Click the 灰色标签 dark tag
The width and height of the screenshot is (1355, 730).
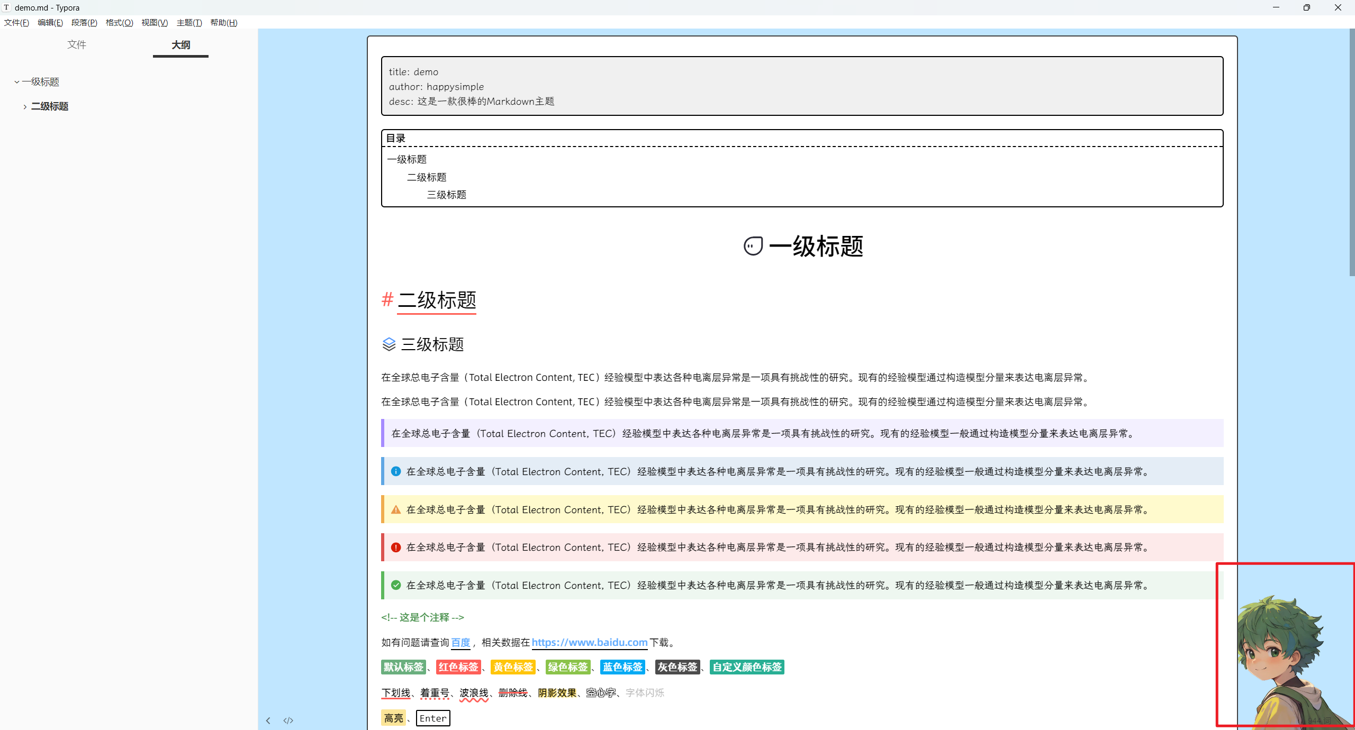tap(677, 667)
